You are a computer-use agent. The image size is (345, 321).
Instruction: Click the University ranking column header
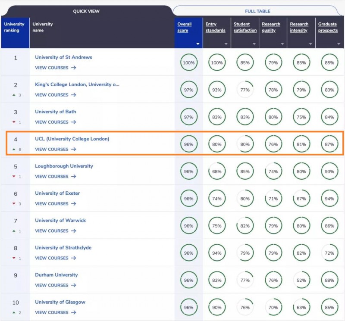[15, 33]
